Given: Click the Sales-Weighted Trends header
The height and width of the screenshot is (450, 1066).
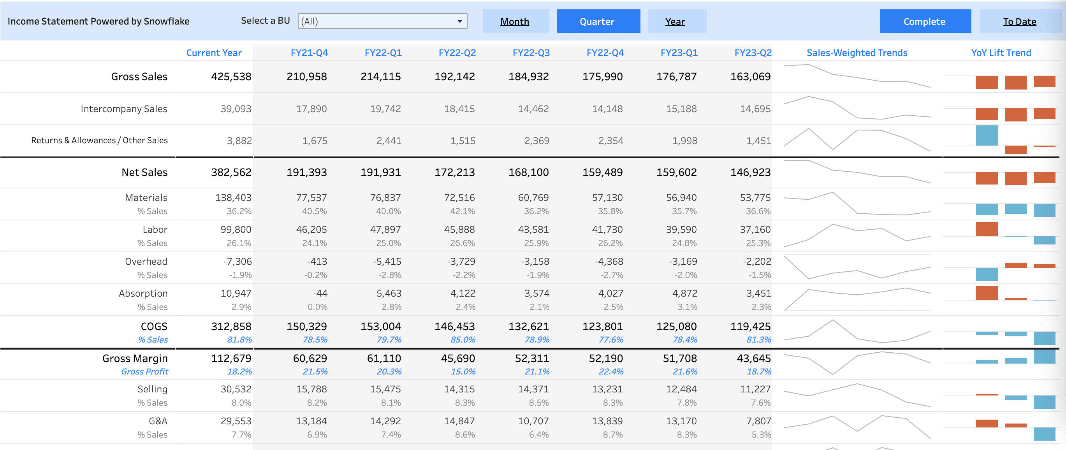Looking at the screenshot, I should tap(857, 53).
